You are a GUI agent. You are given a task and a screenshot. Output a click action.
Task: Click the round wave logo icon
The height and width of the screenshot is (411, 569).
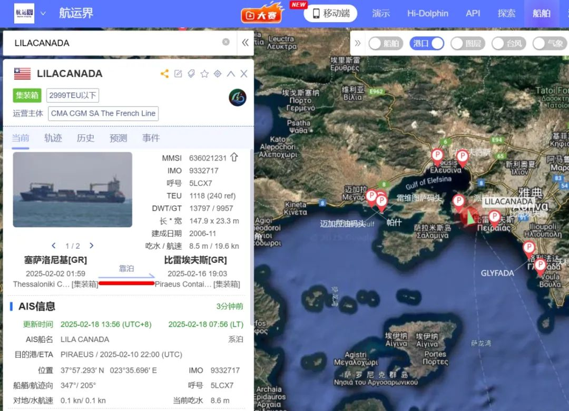[x=237, y=97]
